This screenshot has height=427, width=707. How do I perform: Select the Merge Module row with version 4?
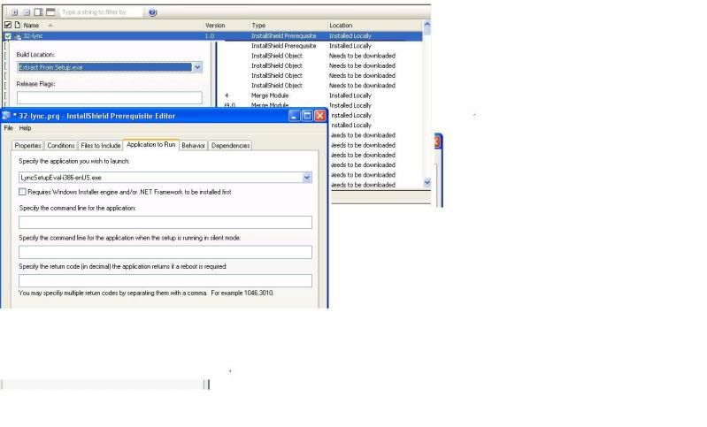tap(270, 95)
